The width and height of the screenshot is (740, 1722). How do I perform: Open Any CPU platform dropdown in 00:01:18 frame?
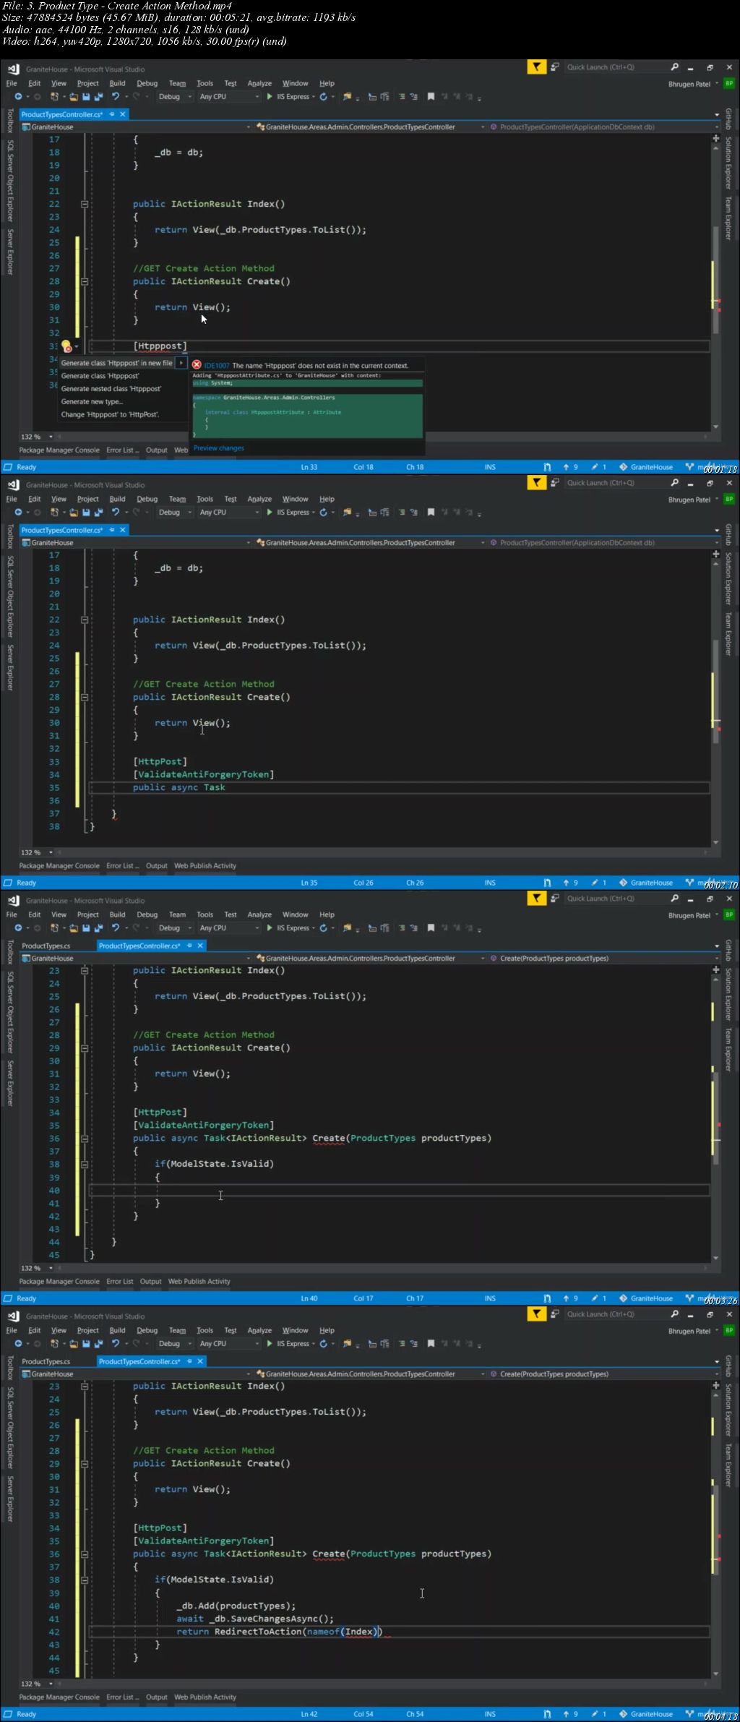[x=228, y=97]
